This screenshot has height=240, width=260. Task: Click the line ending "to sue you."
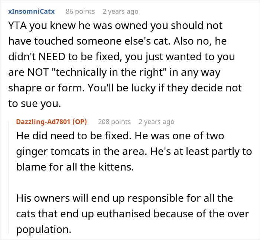point(34,104)
